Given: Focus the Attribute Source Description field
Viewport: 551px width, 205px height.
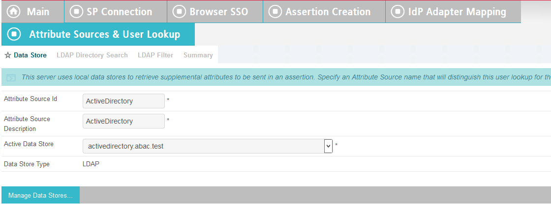Looking at the screenshot, I should pyautogui.click(x=123, y=121).
